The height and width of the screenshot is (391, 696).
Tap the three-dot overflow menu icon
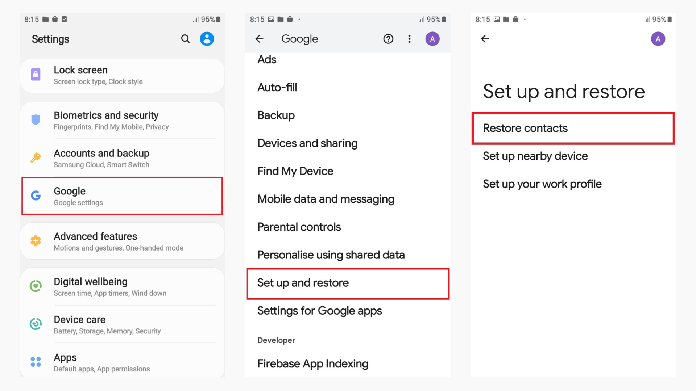click(410, 39)
